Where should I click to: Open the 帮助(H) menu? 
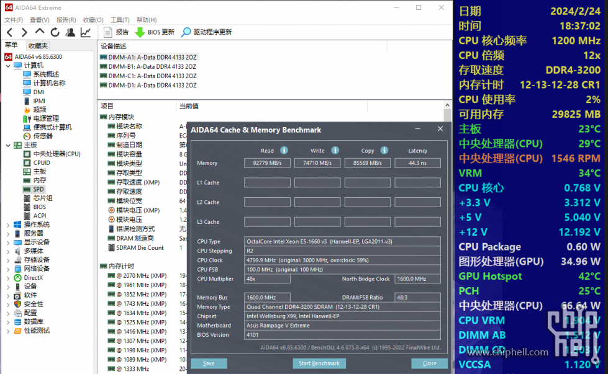pos(147,20)
